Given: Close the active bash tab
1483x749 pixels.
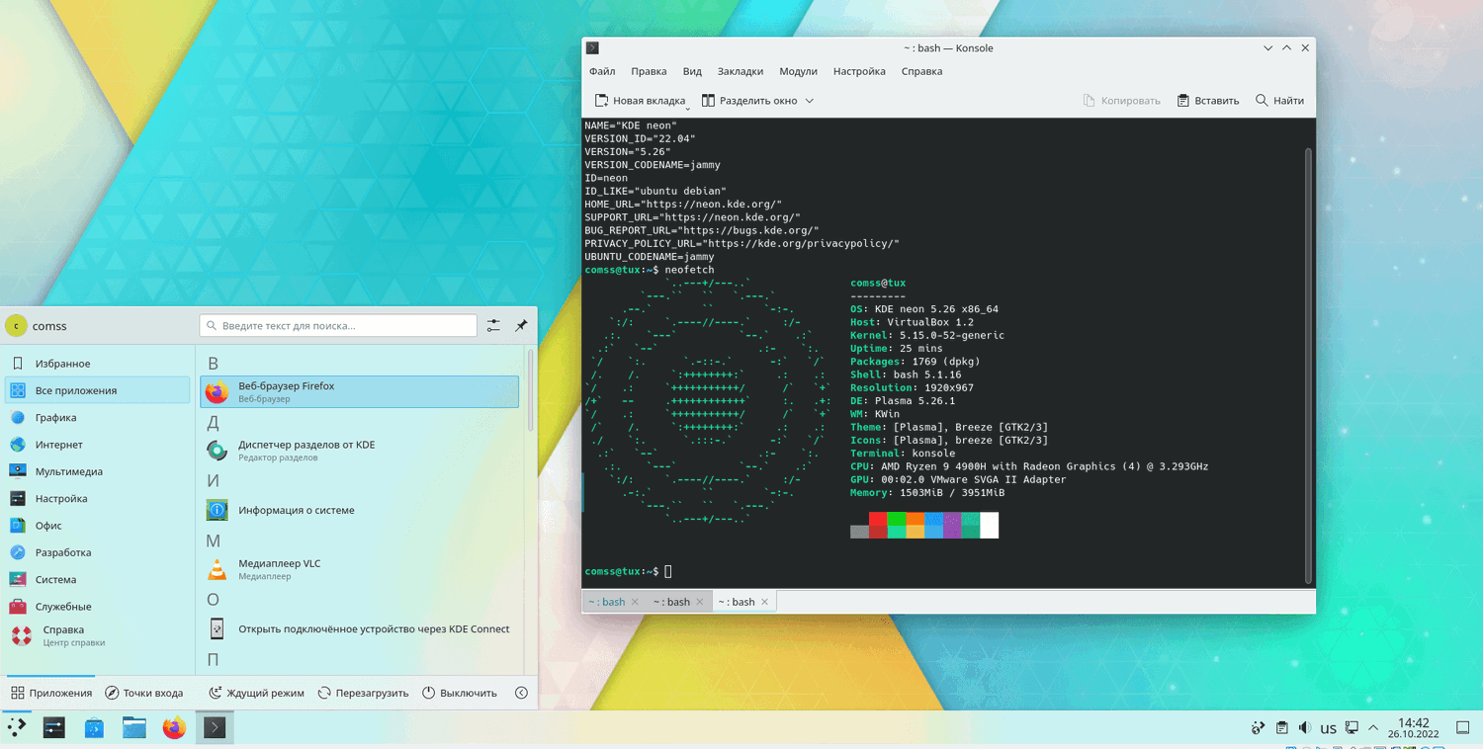Looking at the screenshot, I should click(764, 602).
